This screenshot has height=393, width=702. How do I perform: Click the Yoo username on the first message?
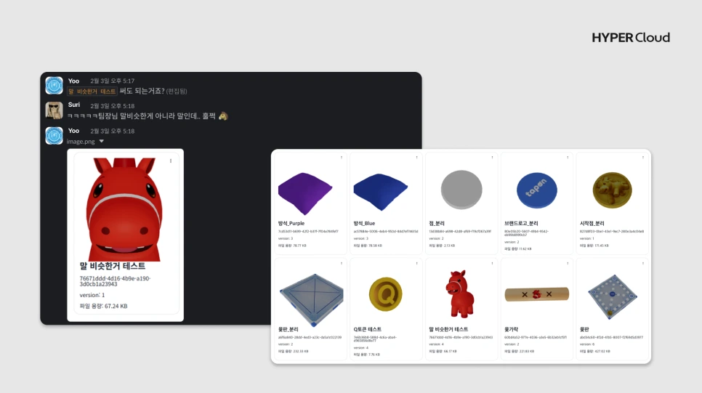[73, 81]
